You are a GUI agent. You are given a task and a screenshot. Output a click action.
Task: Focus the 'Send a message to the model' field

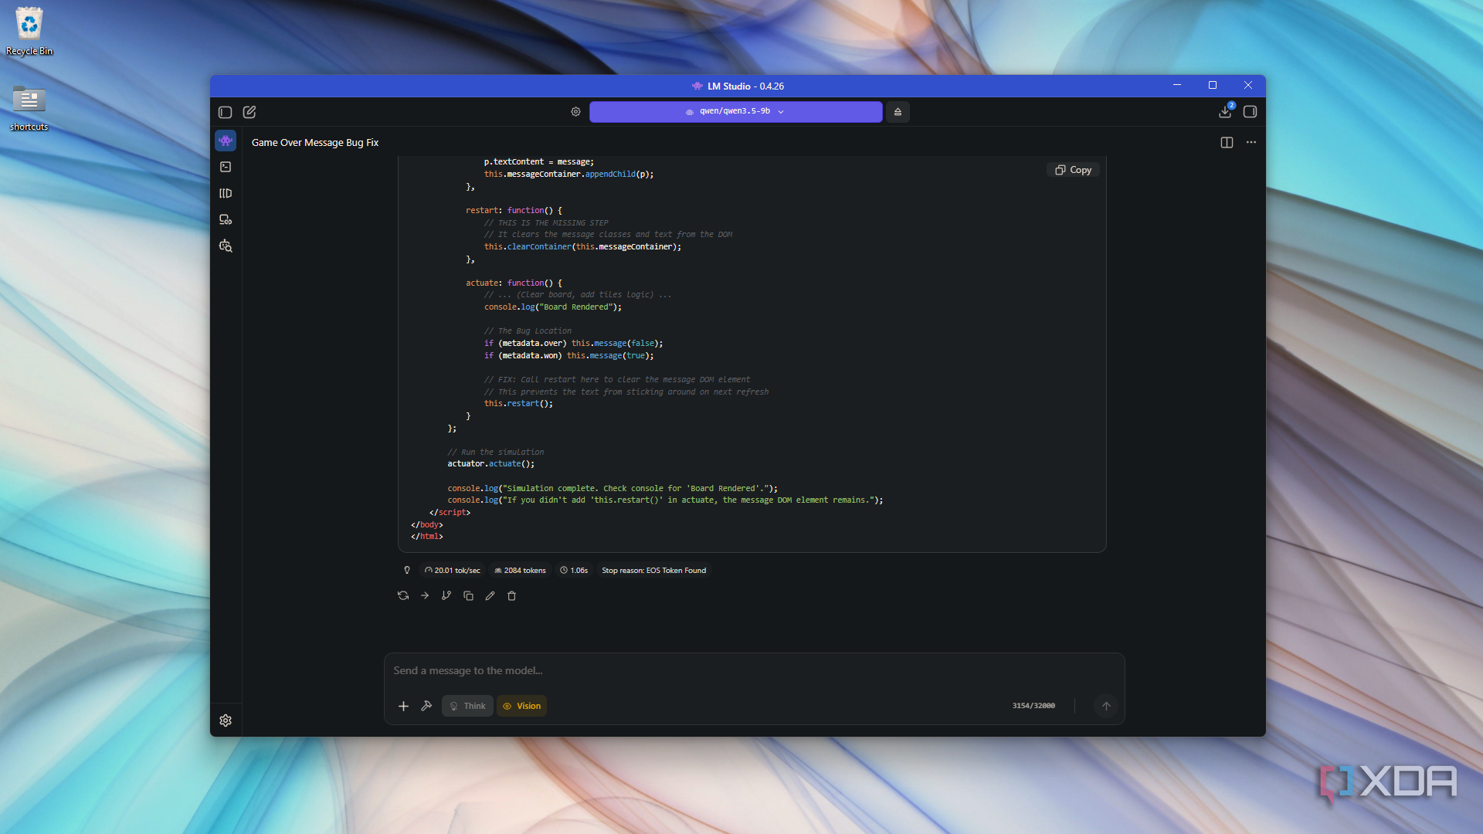[x=753, y=670]
